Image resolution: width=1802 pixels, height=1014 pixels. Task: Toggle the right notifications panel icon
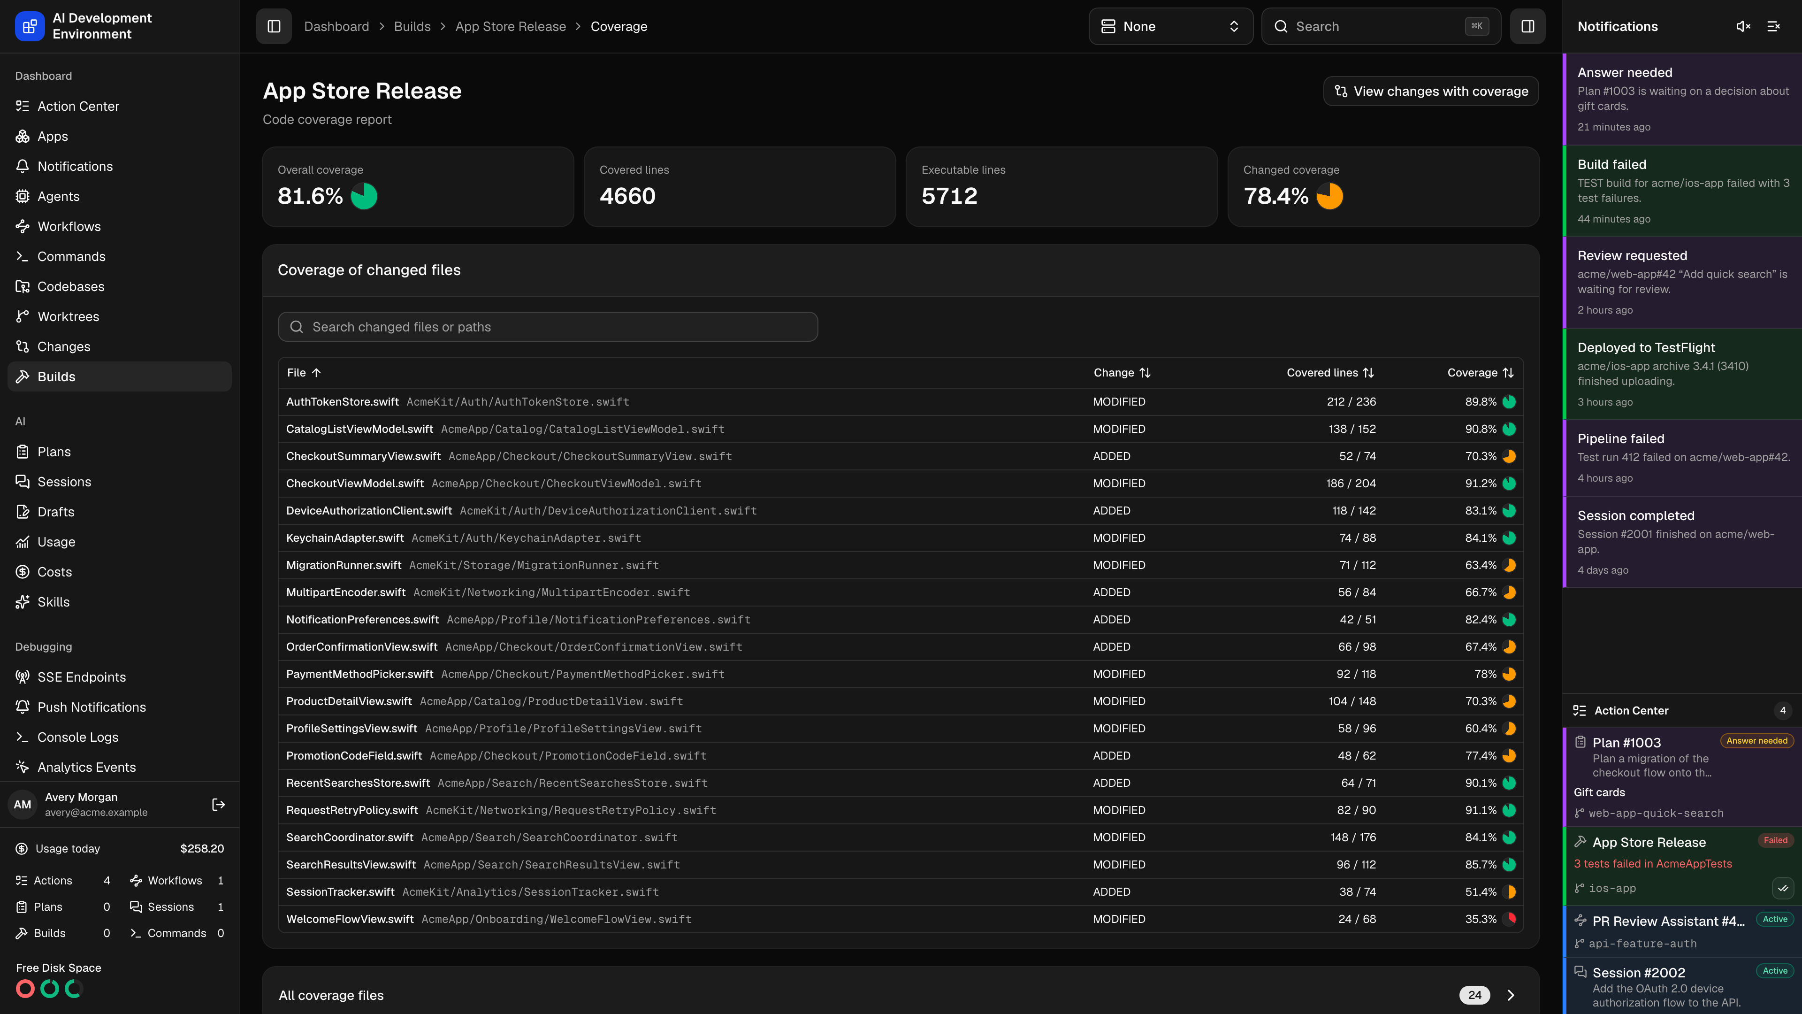point(1527,27)
